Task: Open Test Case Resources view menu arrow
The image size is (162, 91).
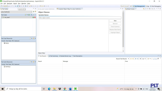Action: pos(35,38)
